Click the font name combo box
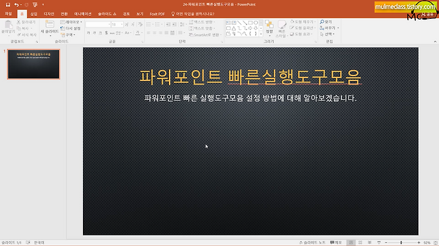Screen dimensions: 439x246 pyautogui.click(x=98, y=24)
